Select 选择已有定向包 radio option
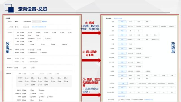Screen dimensions: 181x102 pyautogui.click(x=23, y=22)
